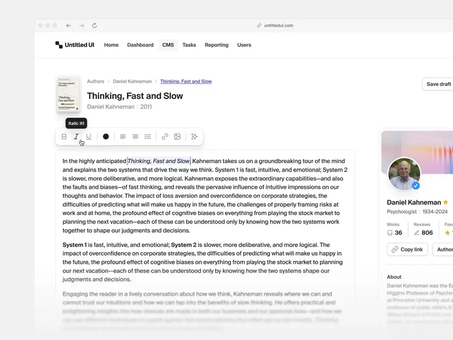Open AI assist with the sparkle icon

[x=193, y=136]
